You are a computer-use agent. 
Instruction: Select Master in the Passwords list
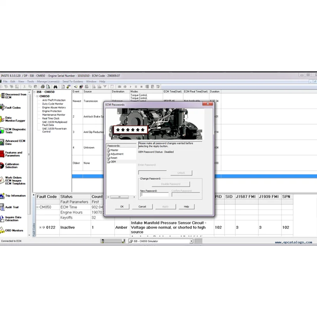(x=113, y=150)
